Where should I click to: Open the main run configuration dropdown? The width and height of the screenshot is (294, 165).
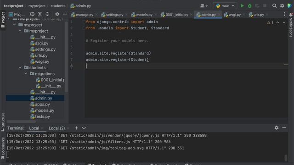coord(225,6)
